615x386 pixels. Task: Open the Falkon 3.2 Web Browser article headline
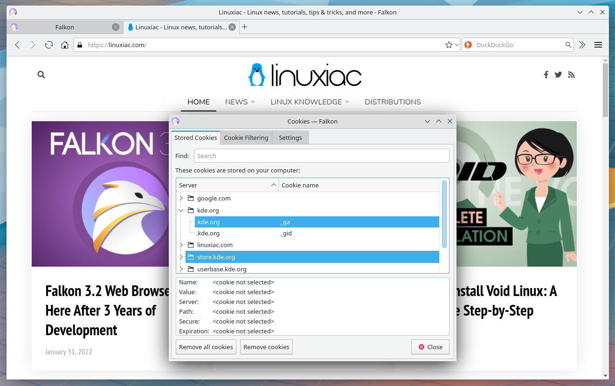(107, 310)
